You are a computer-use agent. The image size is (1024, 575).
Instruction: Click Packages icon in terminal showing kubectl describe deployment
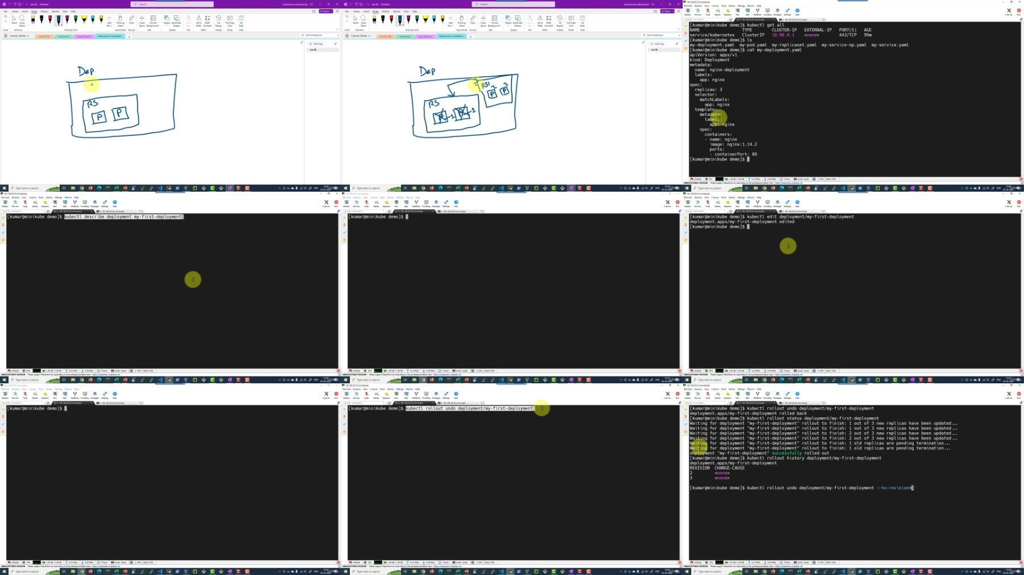[x=94, y=203]
